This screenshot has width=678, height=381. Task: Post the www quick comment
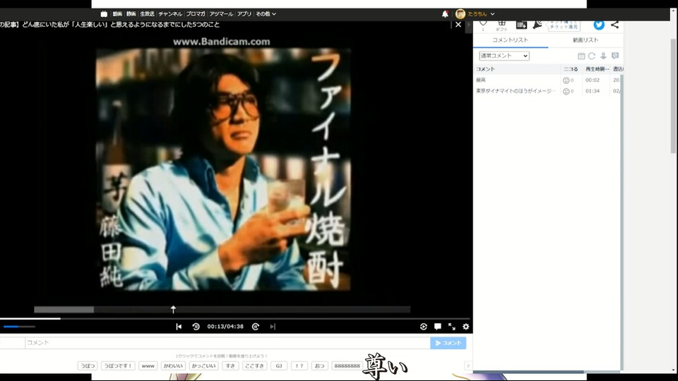coord(148,366)
